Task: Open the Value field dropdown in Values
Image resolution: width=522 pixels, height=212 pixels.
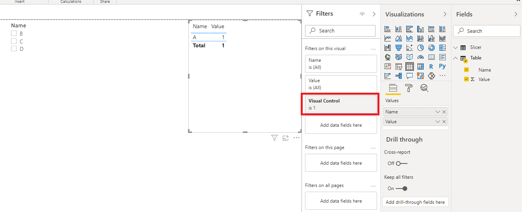Action: (x=438, y=122)
